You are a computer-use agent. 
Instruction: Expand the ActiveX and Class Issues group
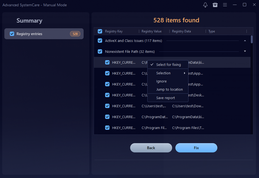[245, 41]
